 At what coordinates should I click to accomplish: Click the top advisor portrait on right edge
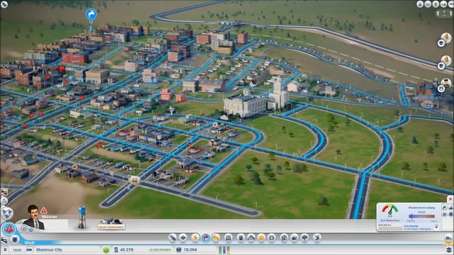pyautogui.click(x=446, y=38)
